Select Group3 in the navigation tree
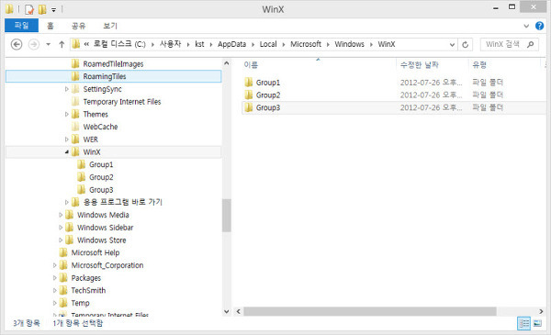Image resolution: width=551 pixels, height=335 pixels. (101, 190)
